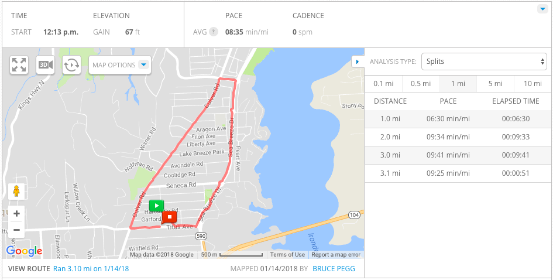This screenshot has width=553, height=280.
Task: Visit Bruce Pegg's profile link
Action: click(x=334, y=269)
